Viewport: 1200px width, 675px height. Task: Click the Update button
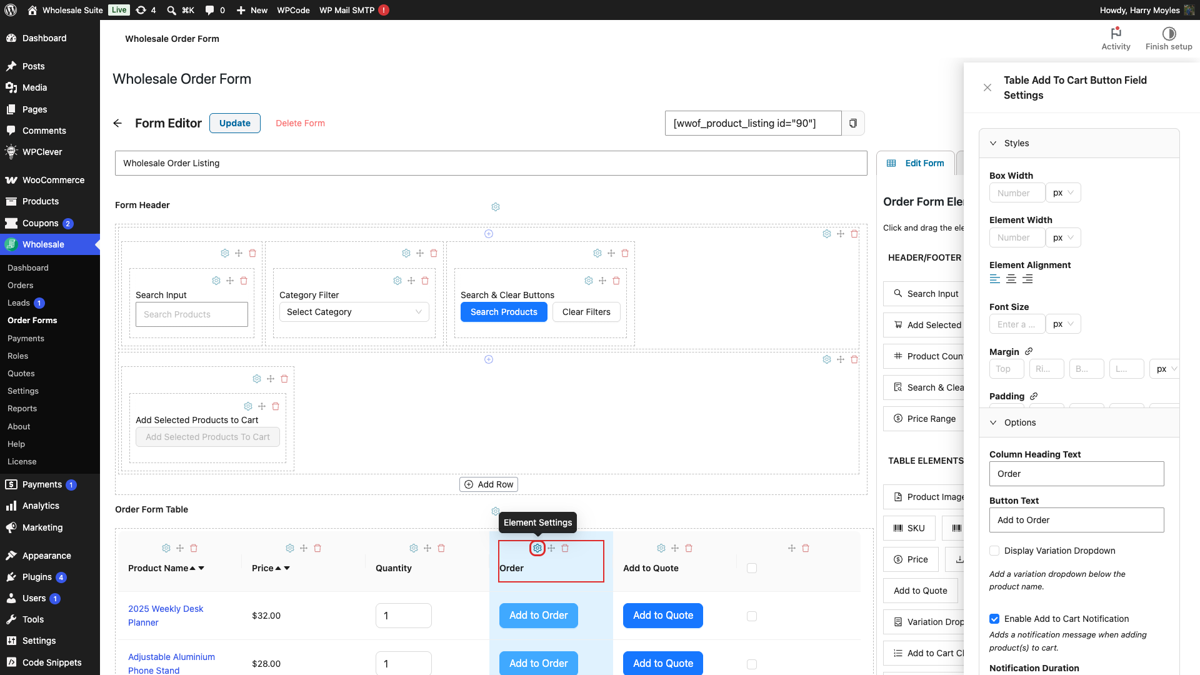(235, 123)
